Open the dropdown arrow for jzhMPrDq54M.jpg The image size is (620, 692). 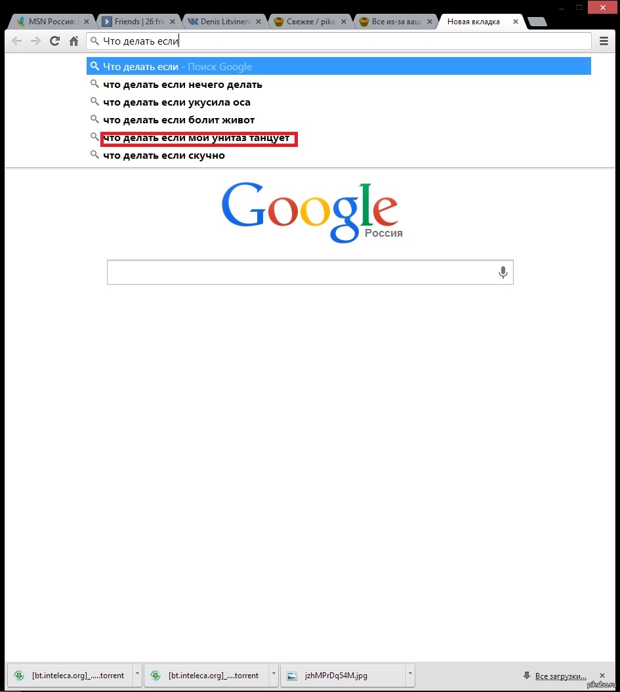(410, 674)
